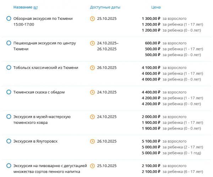
Task: Click clock icon for Тюменская сказка с обедом
Action: point(93,92)
